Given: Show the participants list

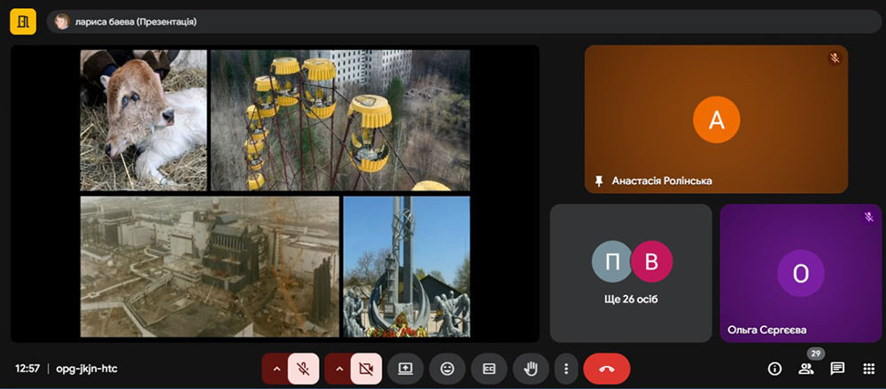Looking at the screenshot, I should click(805, 369).
